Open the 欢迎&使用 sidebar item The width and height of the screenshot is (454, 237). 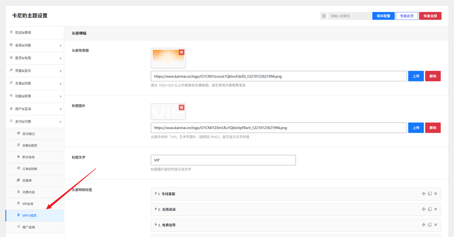click(35, 33)
